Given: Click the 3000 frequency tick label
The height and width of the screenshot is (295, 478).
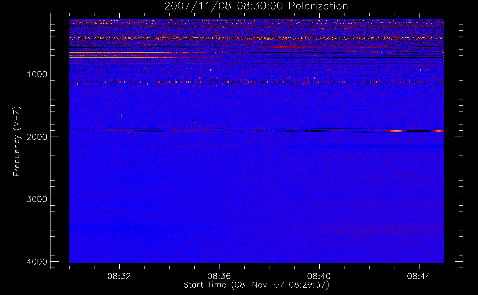Looking at the screenshot, I should (37, 199).
